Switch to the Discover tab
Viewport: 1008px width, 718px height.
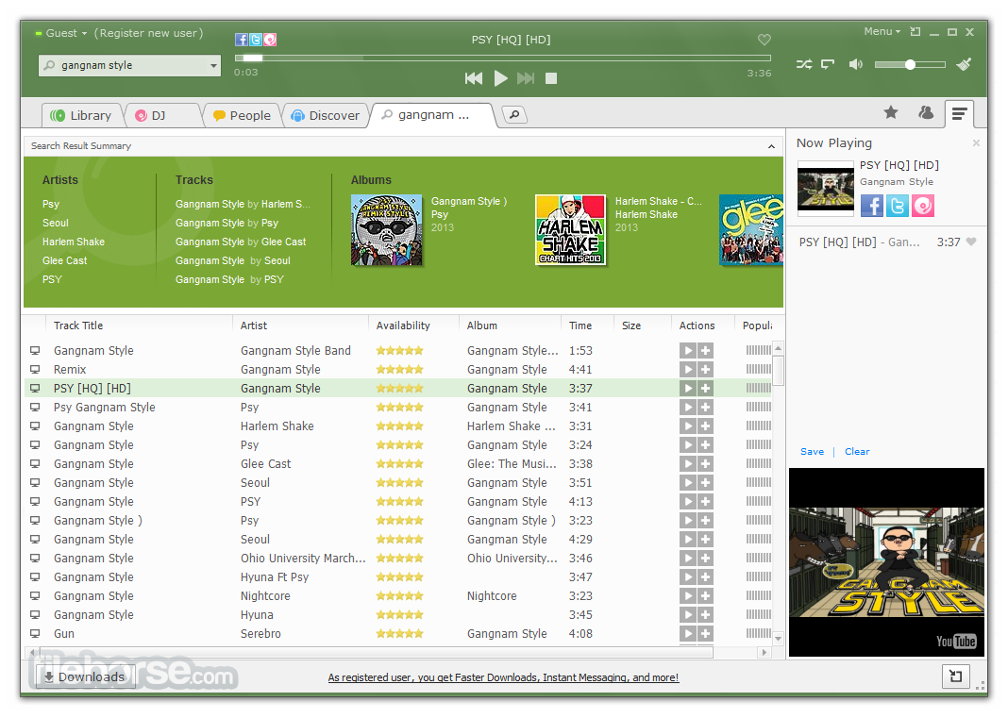[326, 115]
